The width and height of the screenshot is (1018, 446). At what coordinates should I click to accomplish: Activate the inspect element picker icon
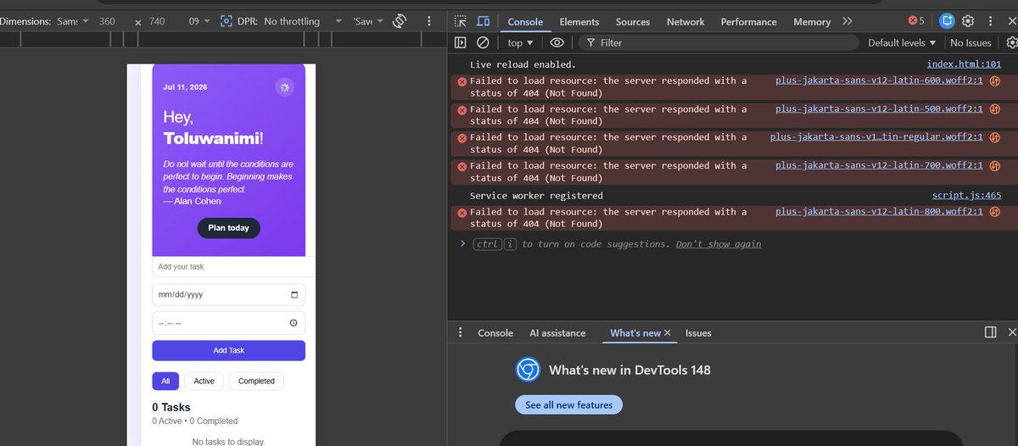[460, 21]
